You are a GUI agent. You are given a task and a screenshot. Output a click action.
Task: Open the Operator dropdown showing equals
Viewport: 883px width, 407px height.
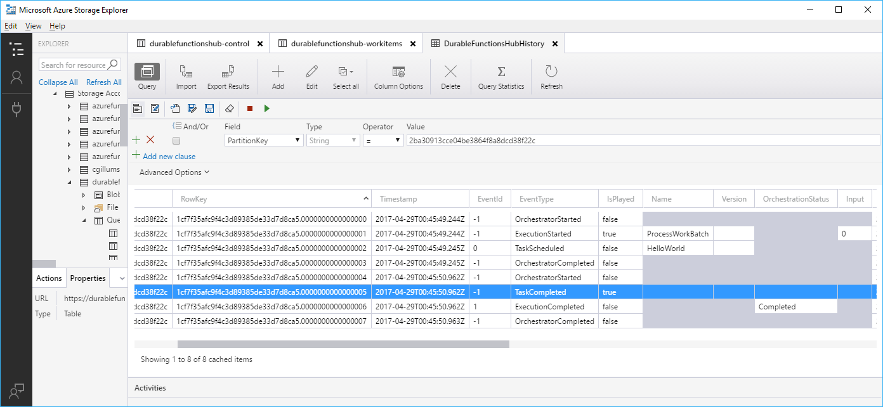pyautogui.click(x=383, y=140)
